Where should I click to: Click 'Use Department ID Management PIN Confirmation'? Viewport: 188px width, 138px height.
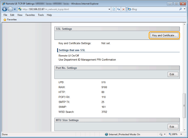[87, 60]
